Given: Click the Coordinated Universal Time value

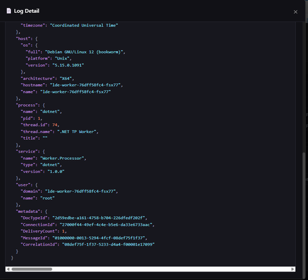Looking at the screenshot, I should pos(84,25).
